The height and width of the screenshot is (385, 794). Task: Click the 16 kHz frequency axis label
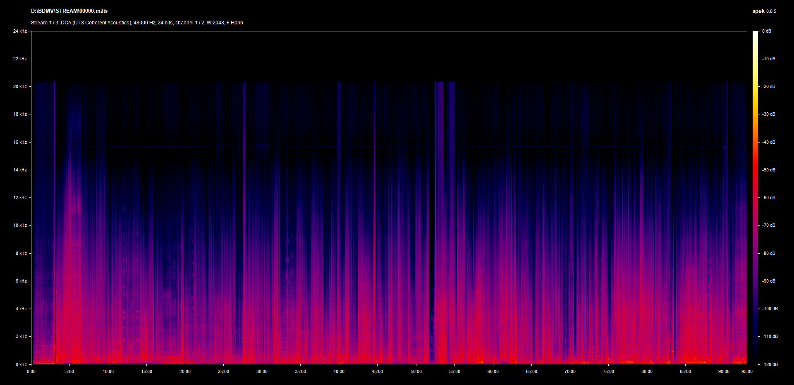tap(20, 142)
